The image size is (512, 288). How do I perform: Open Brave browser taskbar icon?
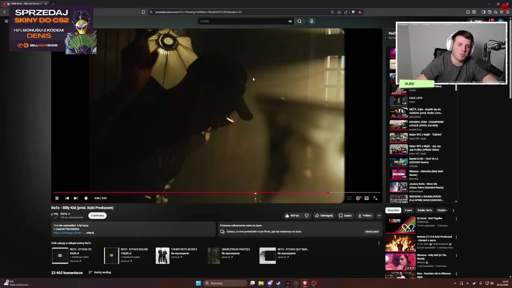coord(305,283)
